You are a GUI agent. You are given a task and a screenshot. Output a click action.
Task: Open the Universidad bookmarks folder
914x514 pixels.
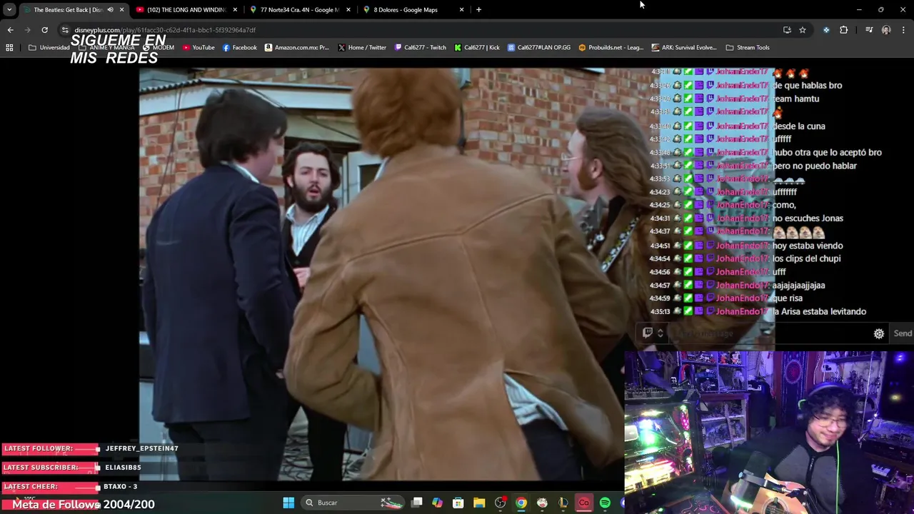pos(49,47)
